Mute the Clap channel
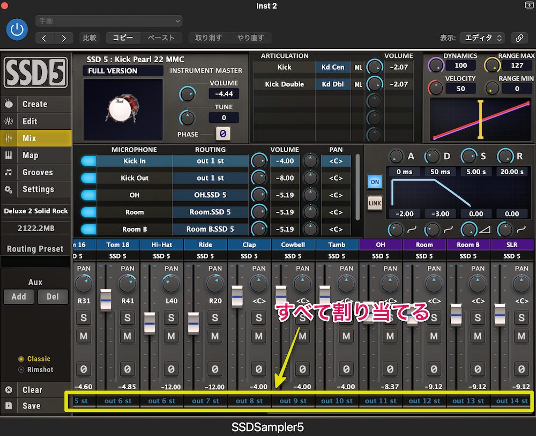The height and width of the screenshot is (436, 536). coord(259,337)
